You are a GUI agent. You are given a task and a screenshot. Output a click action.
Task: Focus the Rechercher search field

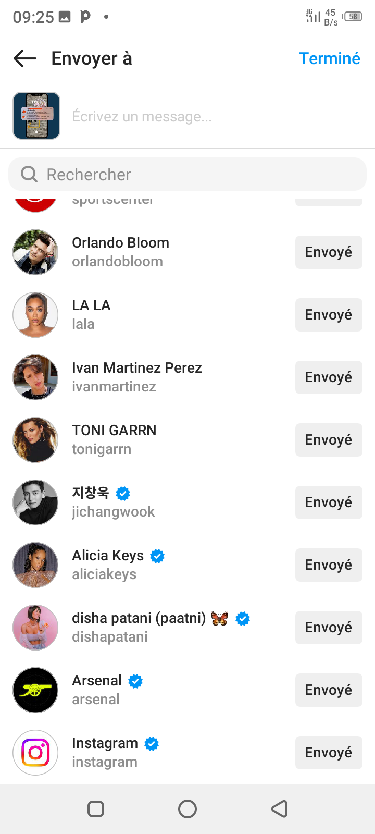pos(198,174)
